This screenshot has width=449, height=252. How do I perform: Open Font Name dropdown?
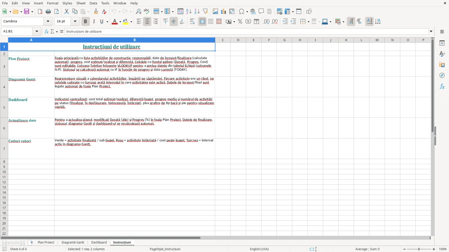coord(48,22)
